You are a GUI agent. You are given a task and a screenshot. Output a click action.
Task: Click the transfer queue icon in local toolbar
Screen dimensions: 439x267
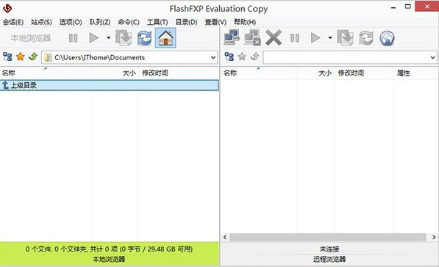[x=124, y=37]
